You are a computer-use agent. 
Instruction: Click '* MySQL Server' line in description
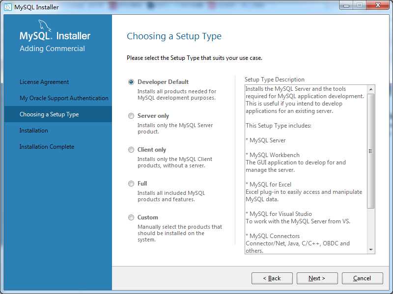(x=266, y=140)
